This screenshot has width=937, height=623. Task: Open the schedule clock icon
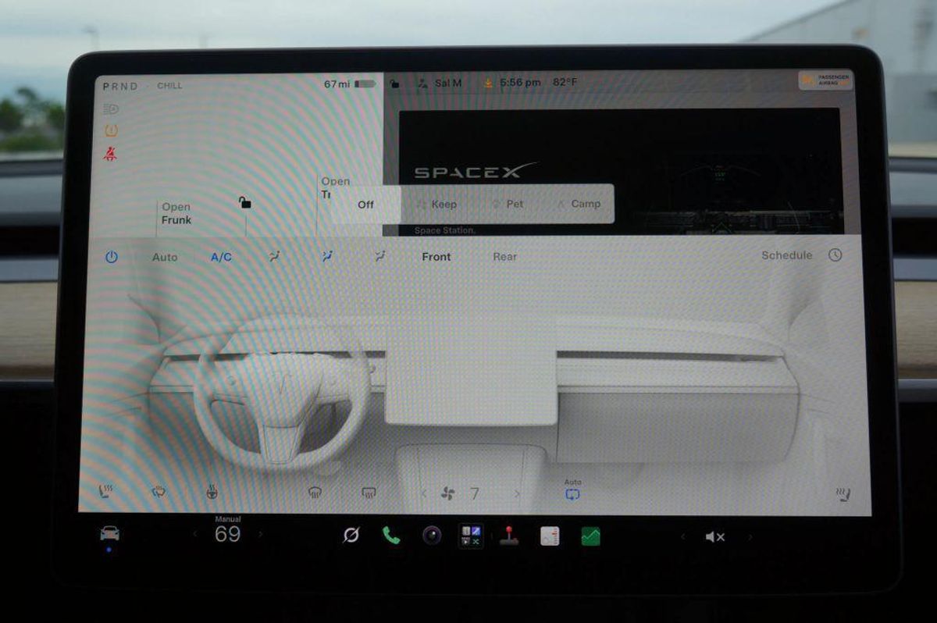pos(835,255)
